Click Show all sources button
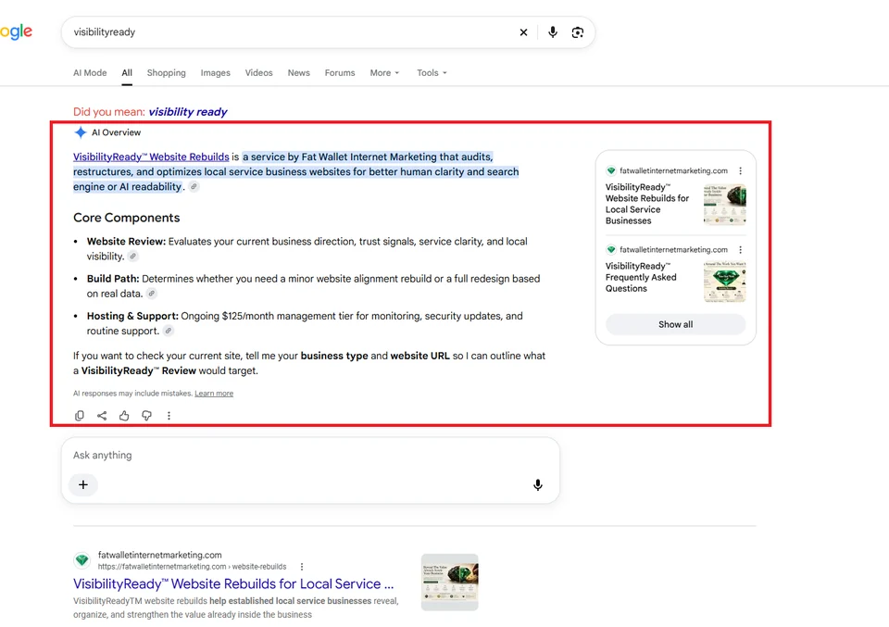 (x=675, y=324)
